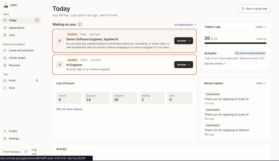Click the Inbox unread count badge 8

point(37,80)
